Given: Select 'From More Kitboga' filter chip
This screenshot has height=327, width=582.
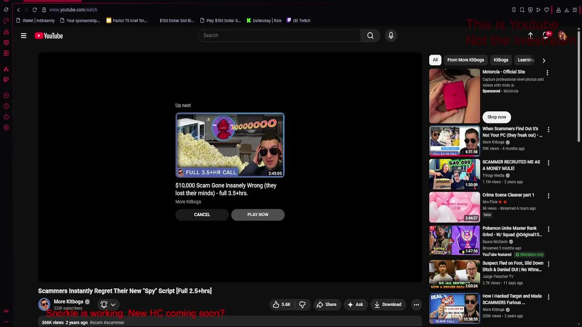Looking at the screenshot, I should [x=466, y=60].
